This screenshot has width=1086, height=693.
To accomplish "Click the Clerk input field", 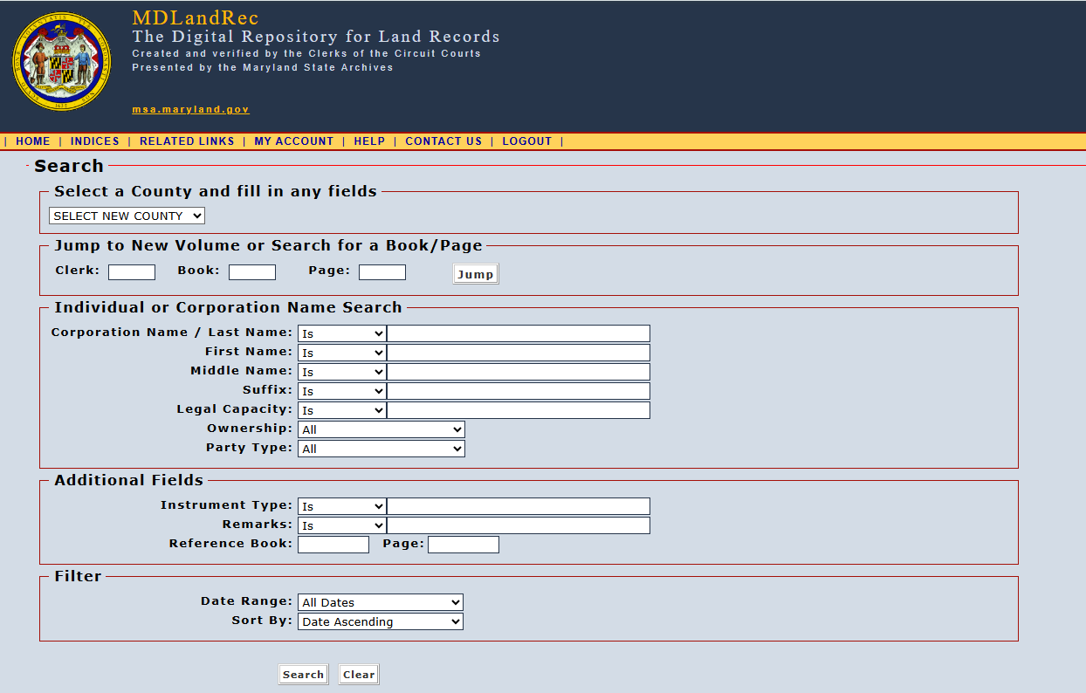I will (x=132, y=272).
